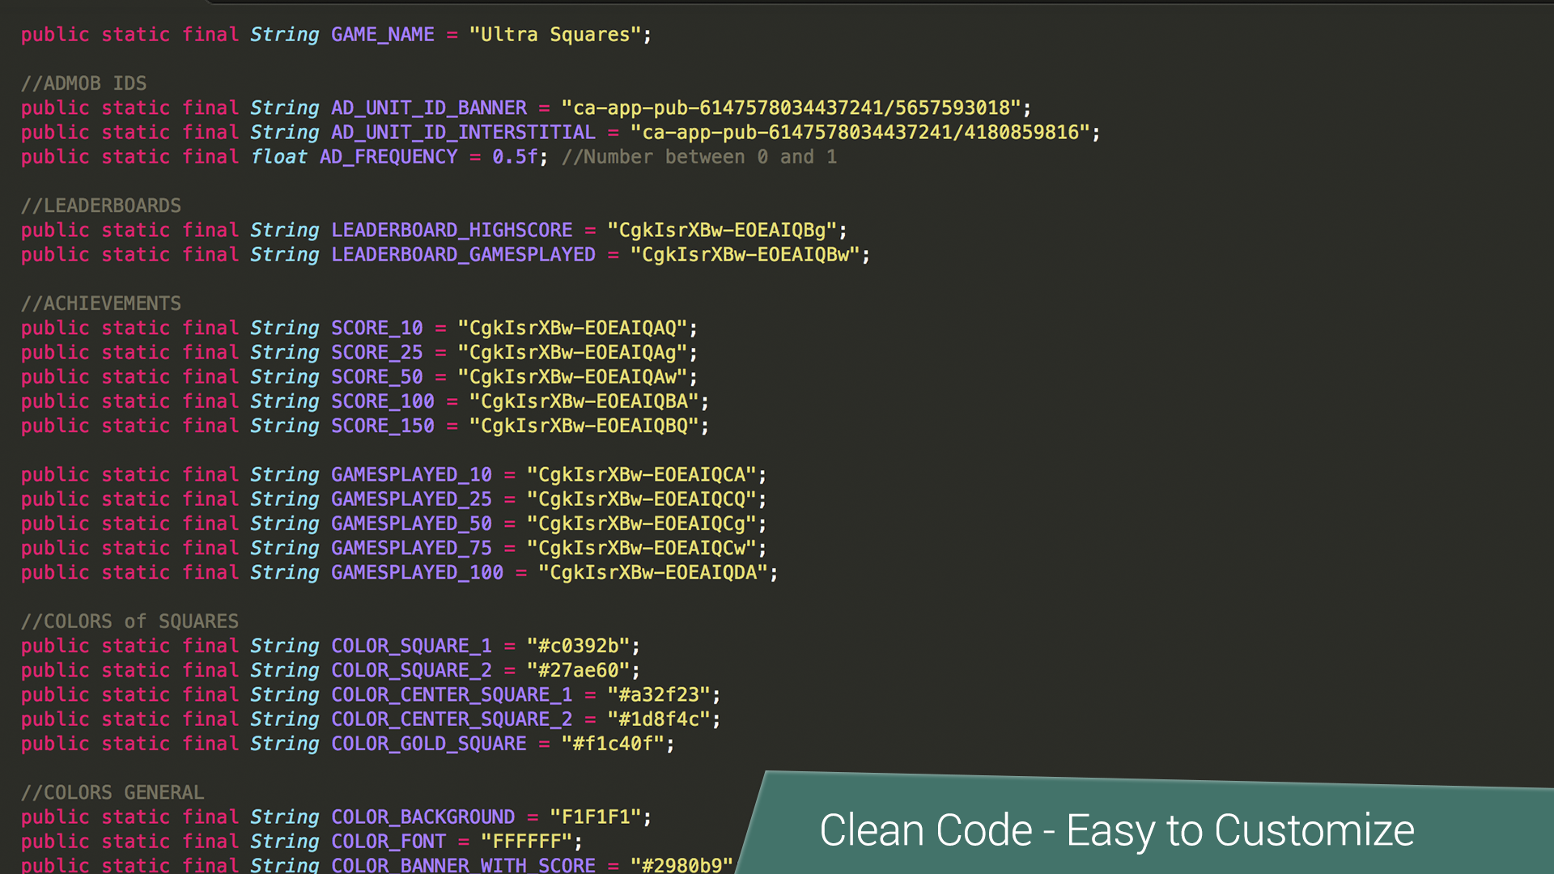
Task: Click the COLOR_GOLD_SQUARE constant name
Action: pos(428,745)
